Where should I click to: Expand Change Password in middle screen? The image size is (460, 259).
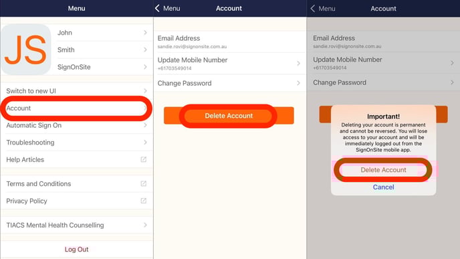[230, 83]
